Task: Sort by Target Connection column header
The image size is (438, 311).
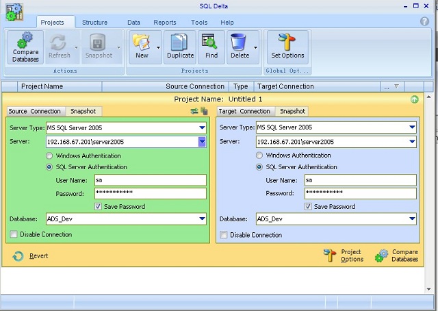Action: click(x=317, y=87)
